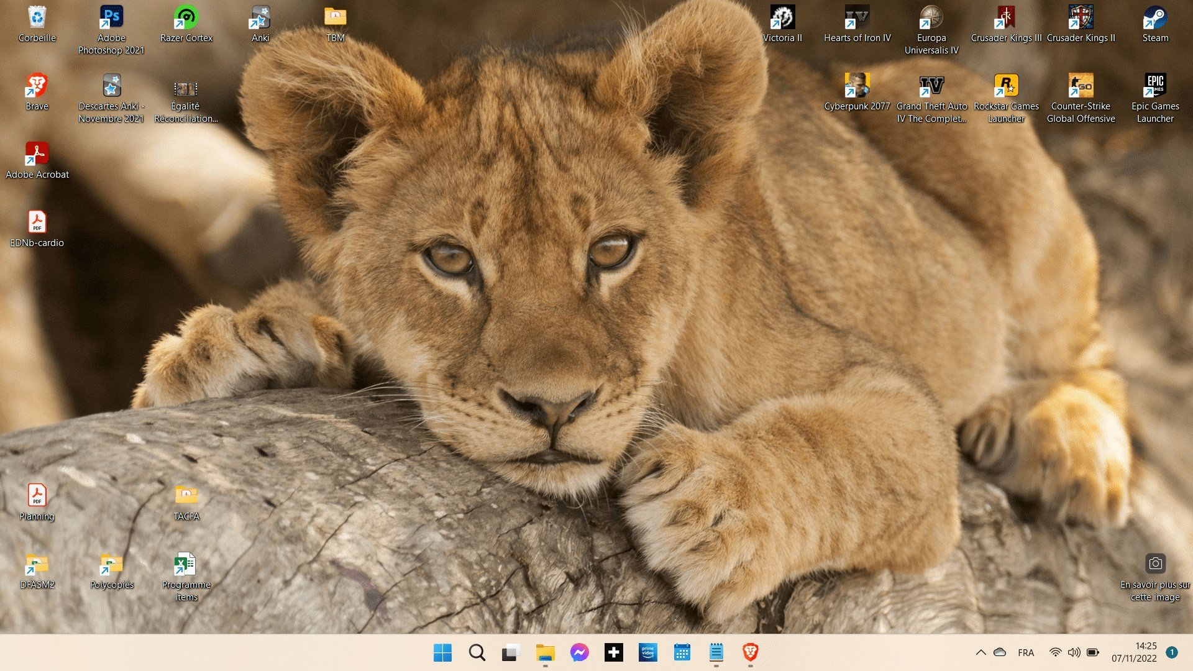Open the clock and date calendar flyout
The image size is (1193, 671).
1134,652
